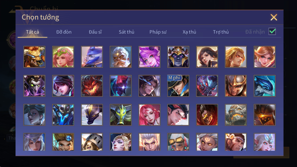Choose the pink-haired elf with leaf crown
Viewport: 297px width, 167px height.
click(63, 57)
